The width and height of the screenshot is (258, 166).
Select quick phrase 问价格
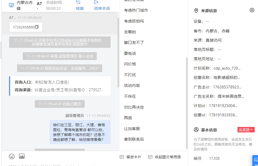tap(130, 64)
